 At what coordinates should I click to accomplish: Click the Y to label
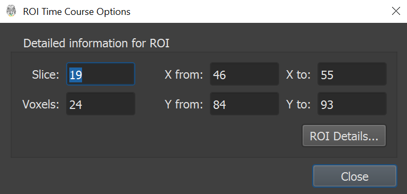(298, 104)
